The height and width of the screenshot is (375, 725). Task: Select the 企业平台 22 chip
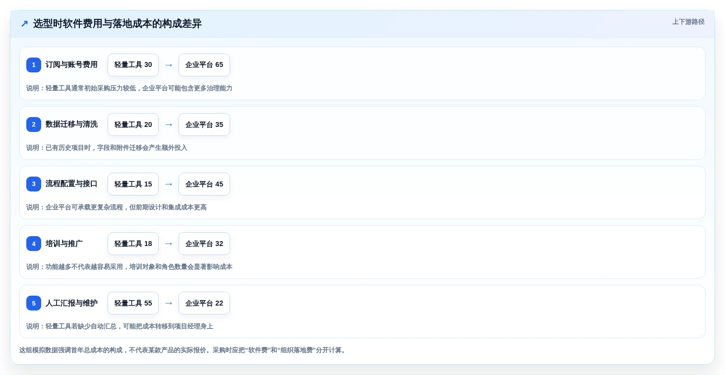point(204,303)
